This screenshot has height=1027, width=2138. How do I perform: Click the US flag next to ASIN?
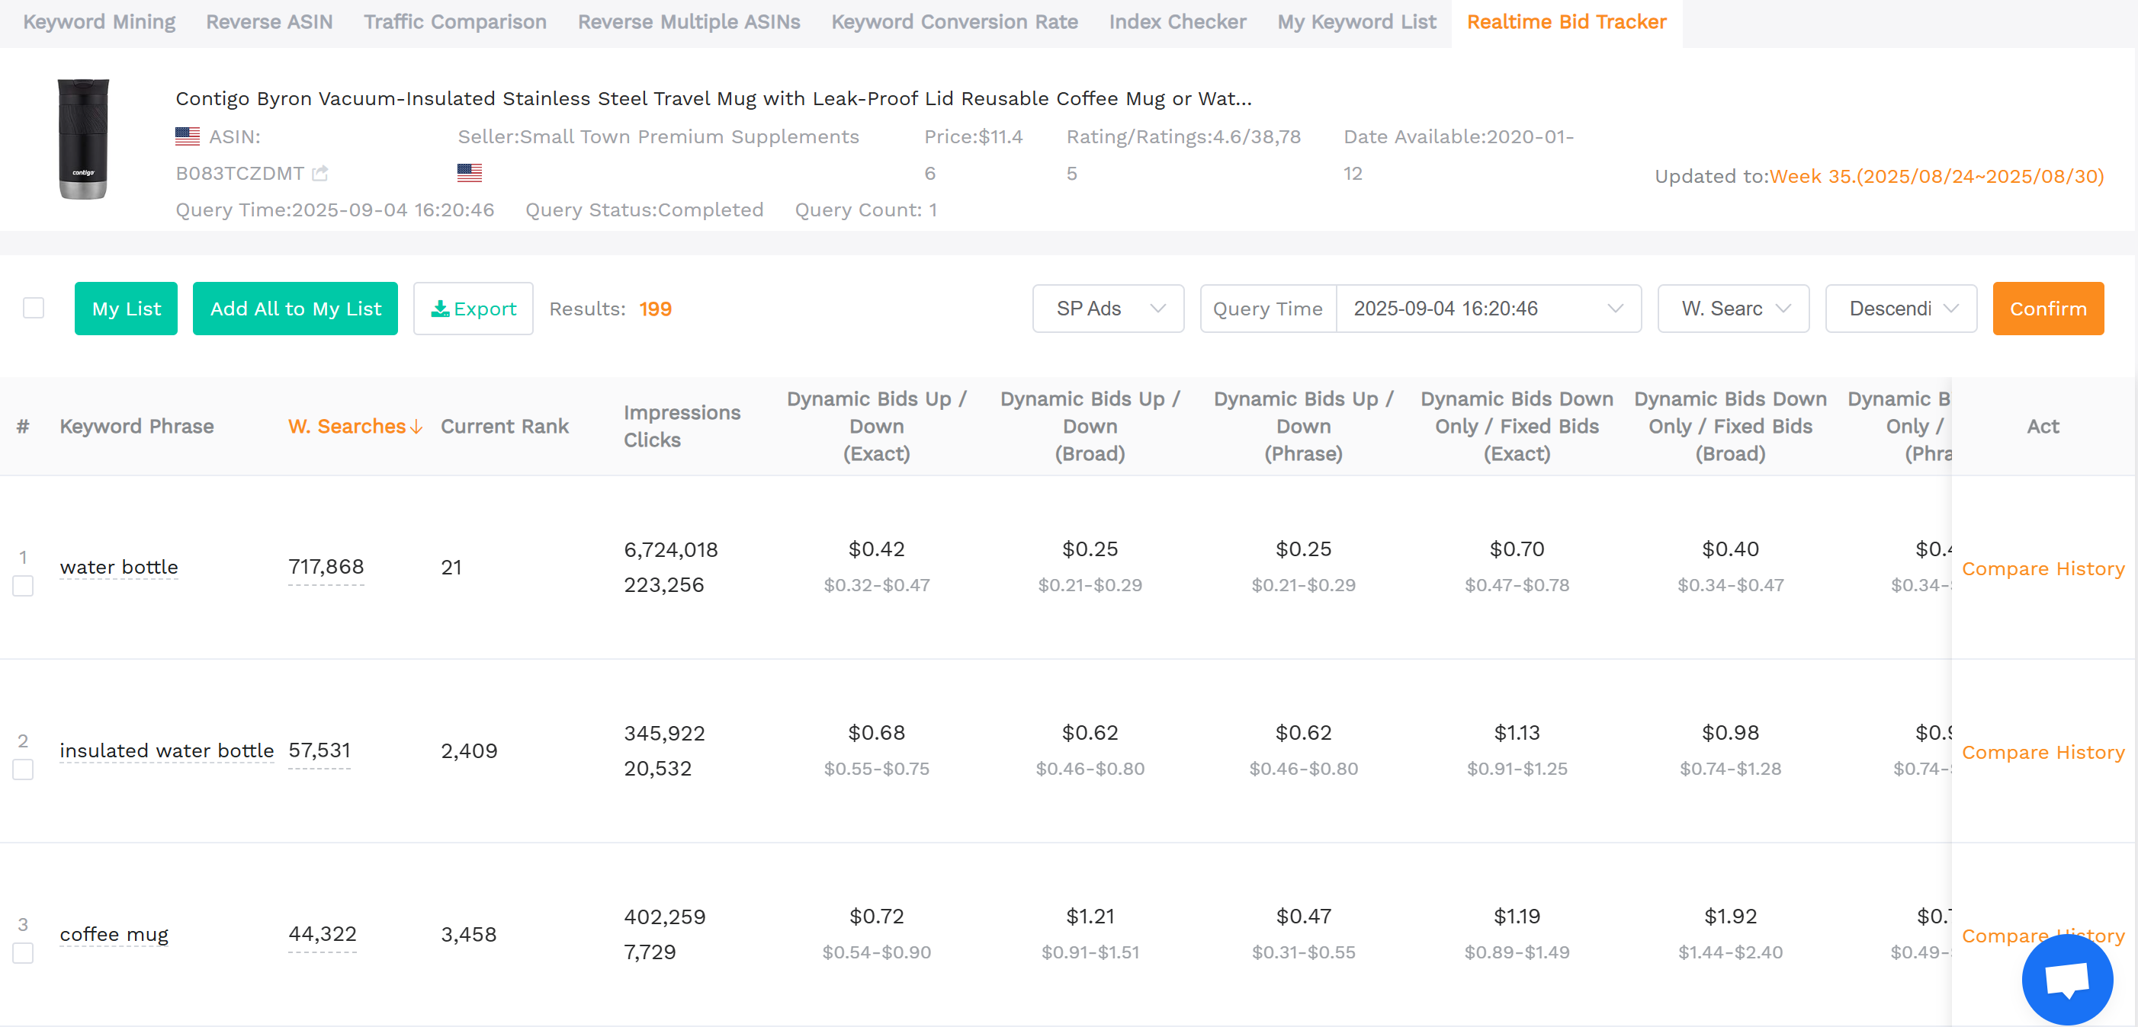188,136
